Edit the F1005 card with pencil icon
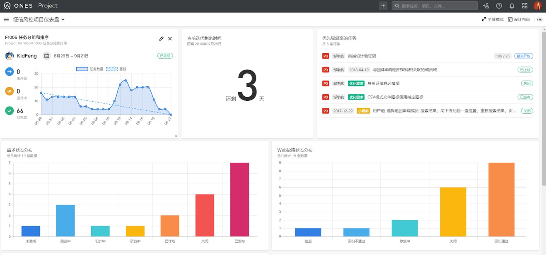This screenshot has width=546, height=255. coord(161,39)
